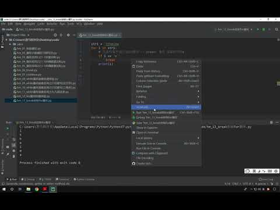Choose Compare with Clipboard
Viewport: 280px width, 210px height.
(x=166, y=153)
